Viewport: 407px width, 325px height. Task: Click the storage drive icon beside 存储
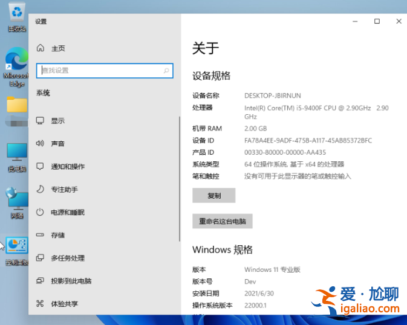coord(40,235)
